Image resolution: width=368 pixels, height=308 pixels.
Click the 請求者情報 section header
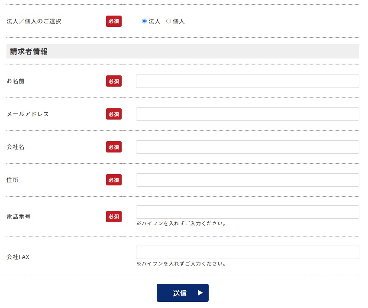(29, 51)
